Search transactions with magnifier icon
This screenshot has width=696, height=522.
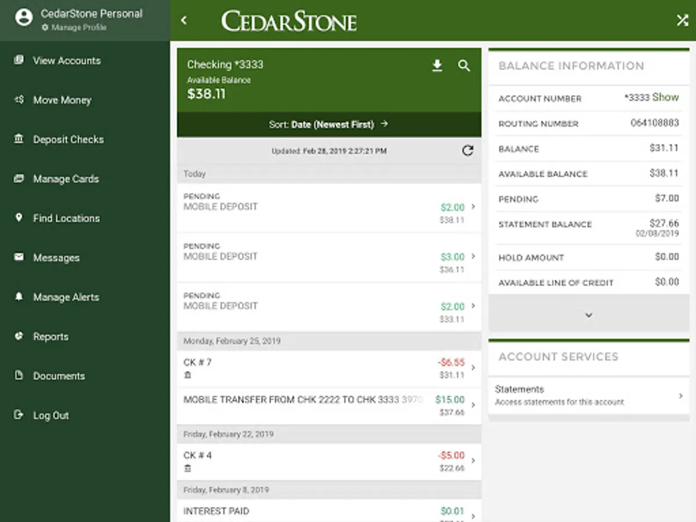[464, 66]
